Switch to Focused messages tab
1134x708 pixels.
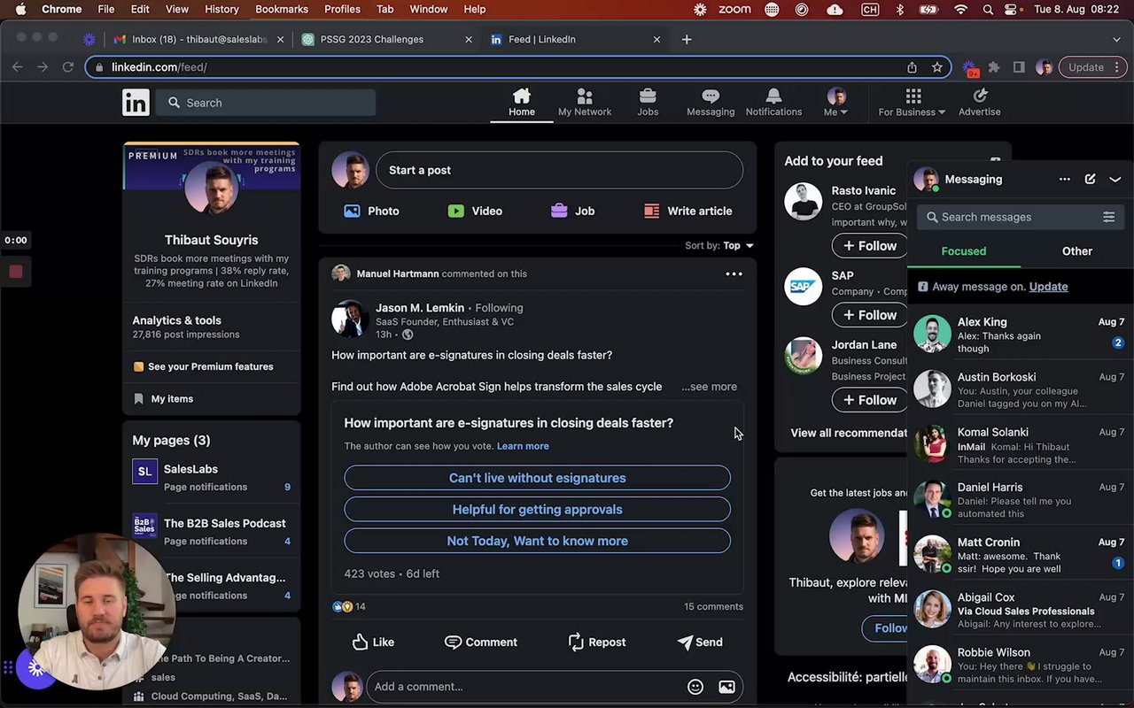[x=964, y=251]
